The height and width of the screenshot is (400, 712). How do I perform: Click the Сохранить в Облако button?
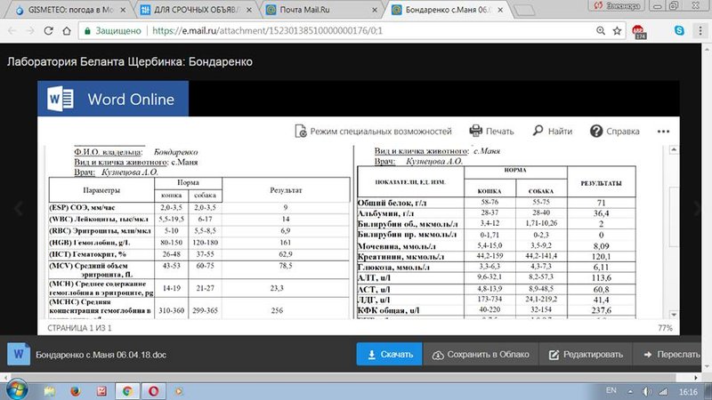[x=481, y=354]
